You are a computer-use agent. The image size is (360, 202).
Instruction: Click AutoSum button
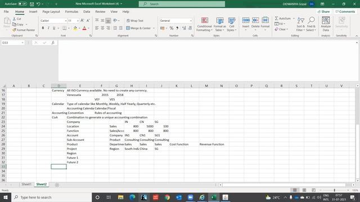(x=283, y=19)
